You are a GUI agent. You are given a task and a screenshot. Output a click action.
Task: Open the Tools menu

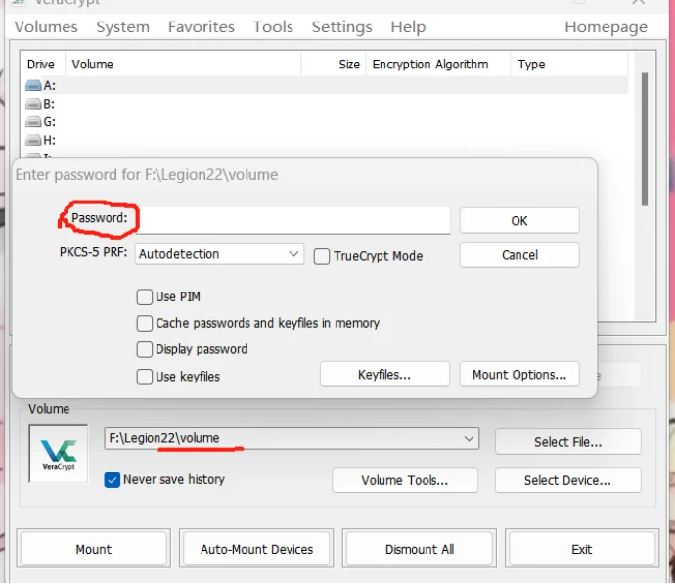[x=273, y=27]
